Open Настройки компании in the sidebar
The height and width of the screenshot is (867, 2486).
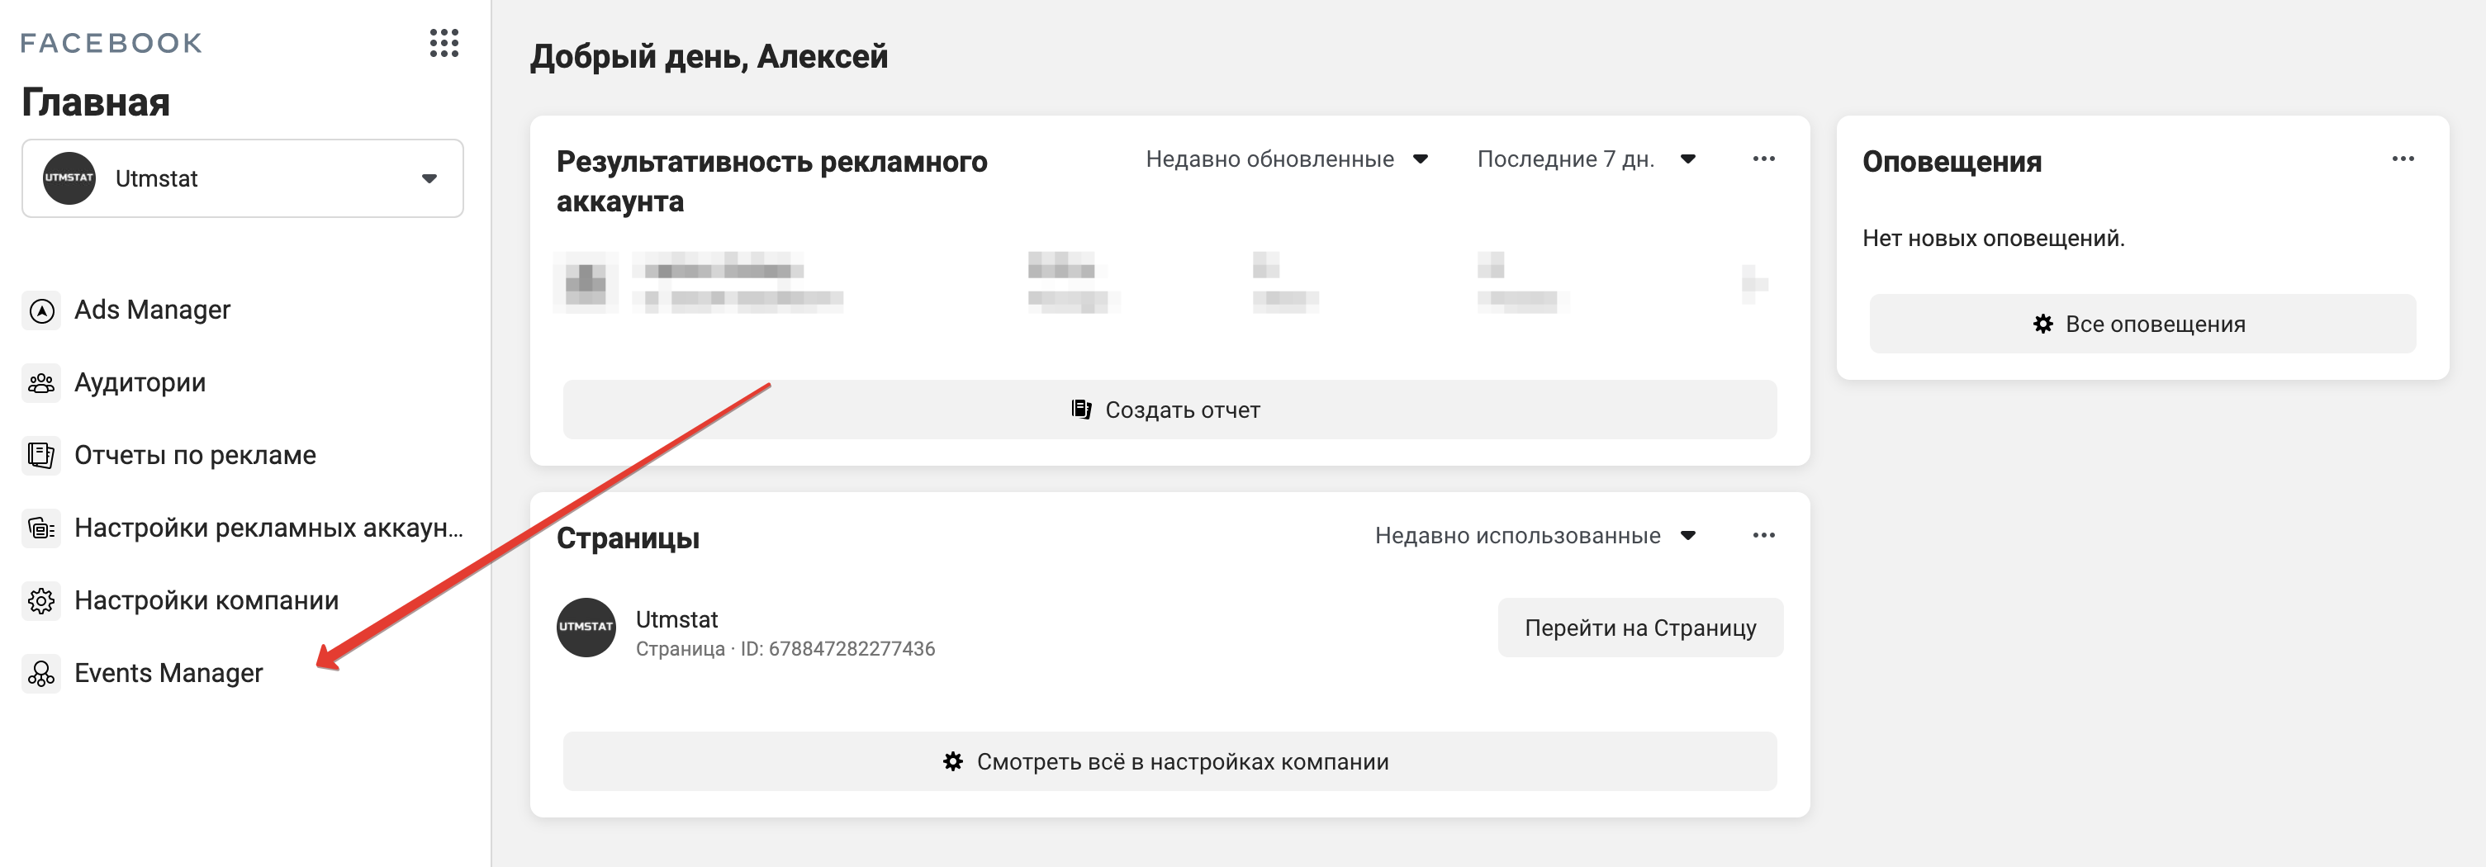tap(206, 599)
